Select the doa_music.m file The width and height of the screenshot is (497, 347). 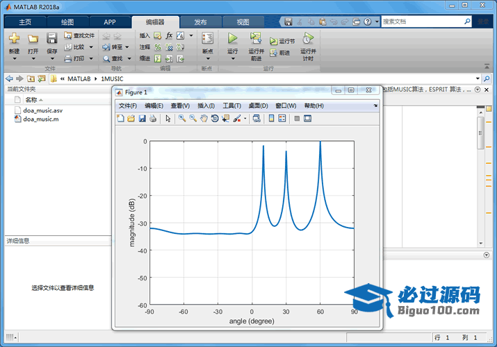41,119
